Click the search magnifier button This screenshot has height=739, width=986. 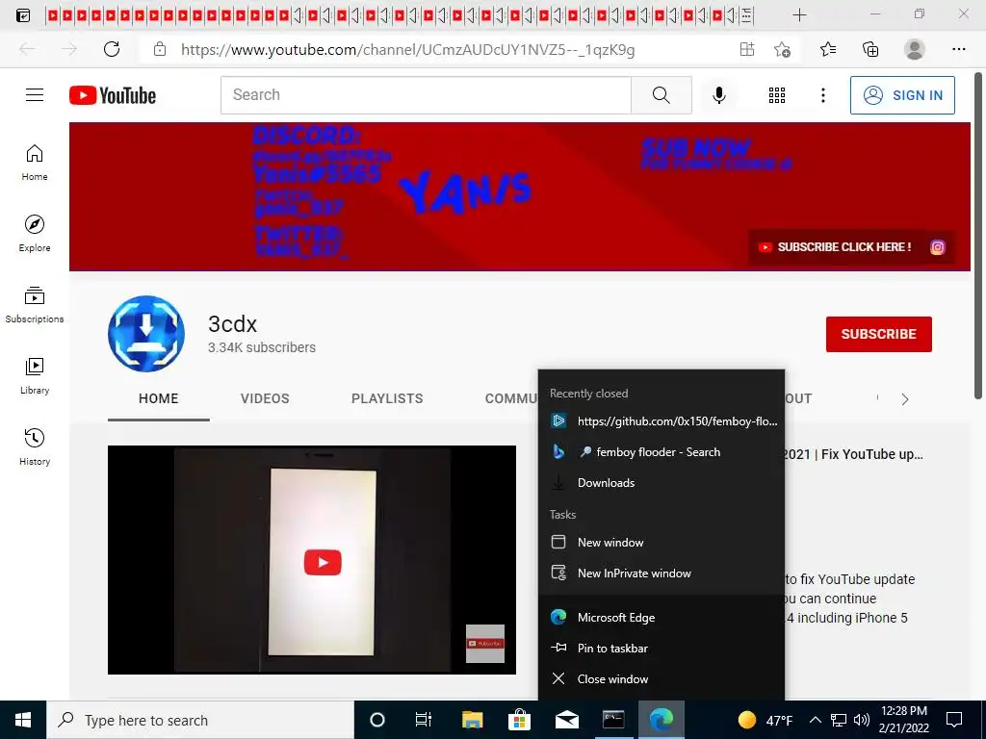(x=661, y=95)
